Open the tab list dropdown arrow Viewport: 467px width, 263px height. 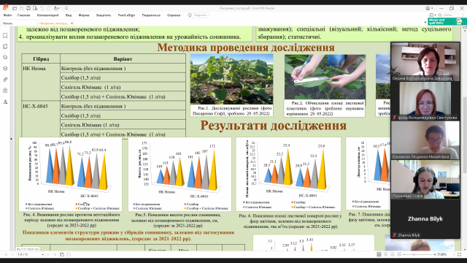click(x=425, y=23)
